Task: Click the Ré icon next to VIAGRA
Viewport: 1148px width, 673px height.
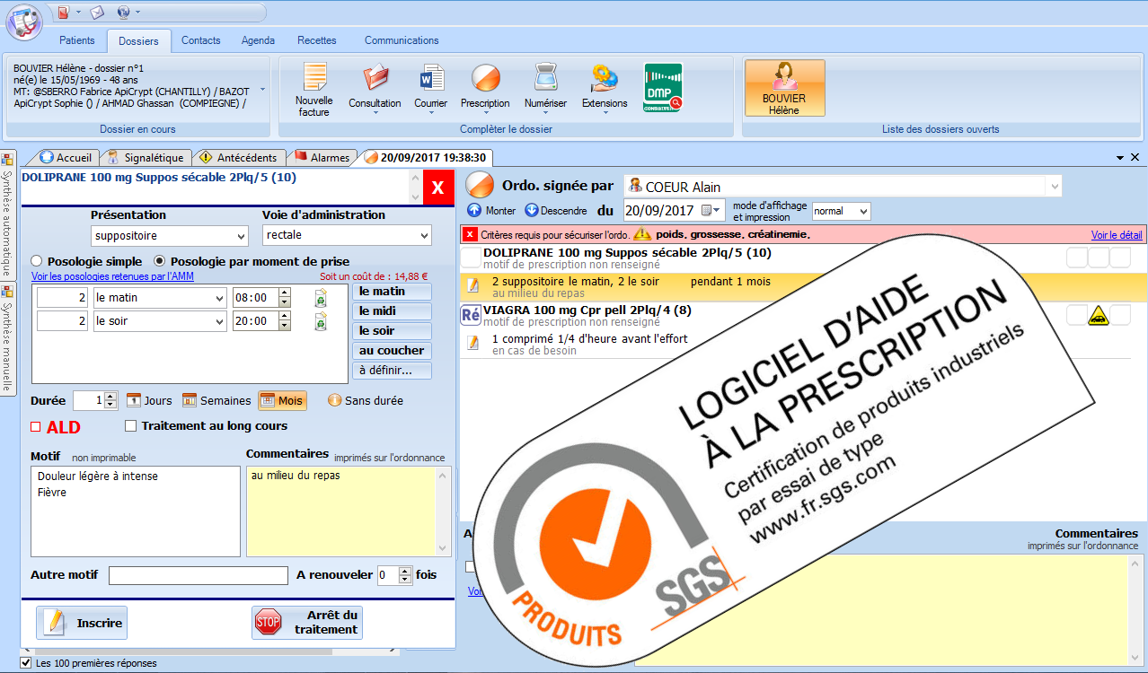Action: pyautogui.click(x=470, y=315)
